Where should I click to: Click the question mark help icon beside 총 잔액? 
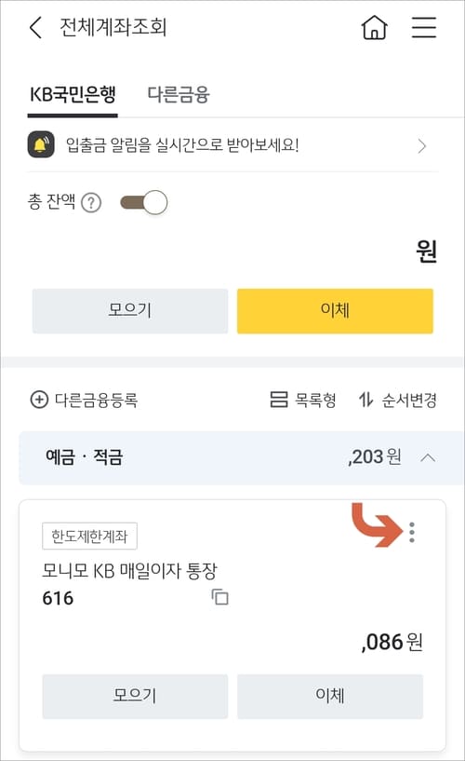tap(91, 203)
